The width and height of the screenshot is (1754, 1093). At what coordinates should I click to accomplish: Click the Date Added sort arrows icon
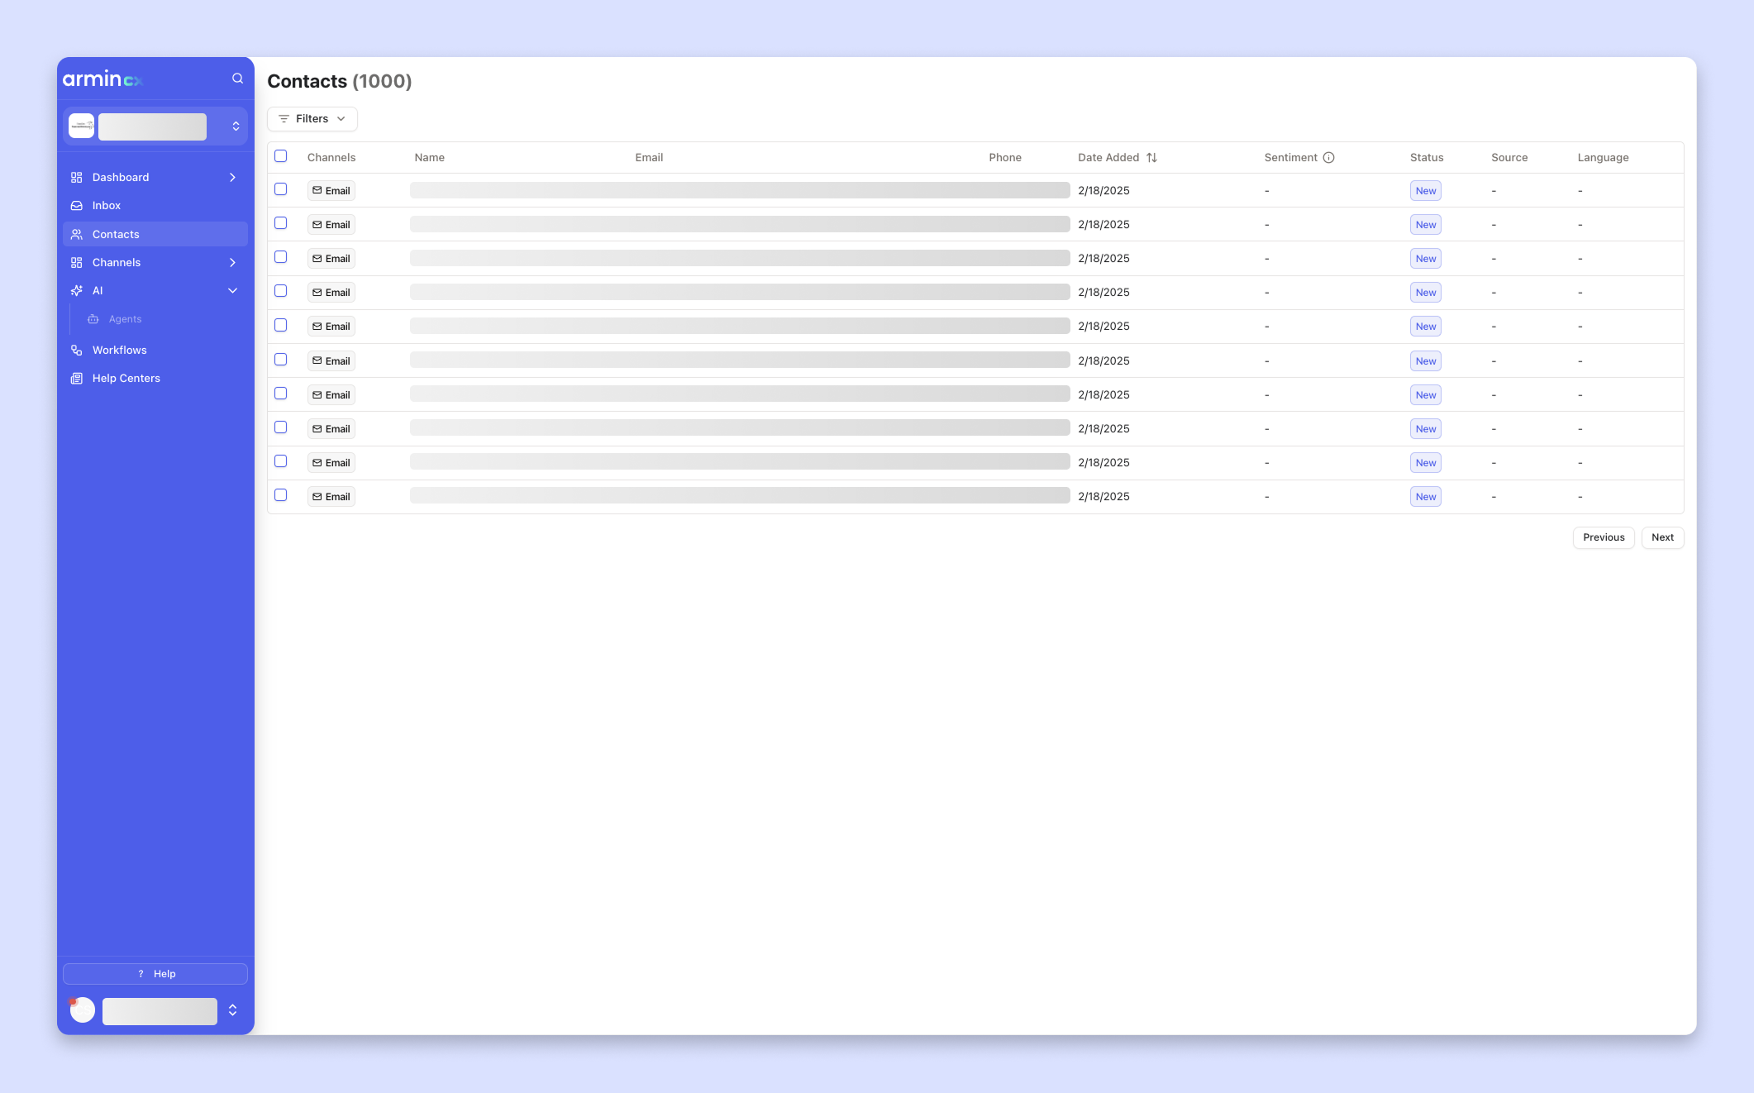pos(1151,158)
